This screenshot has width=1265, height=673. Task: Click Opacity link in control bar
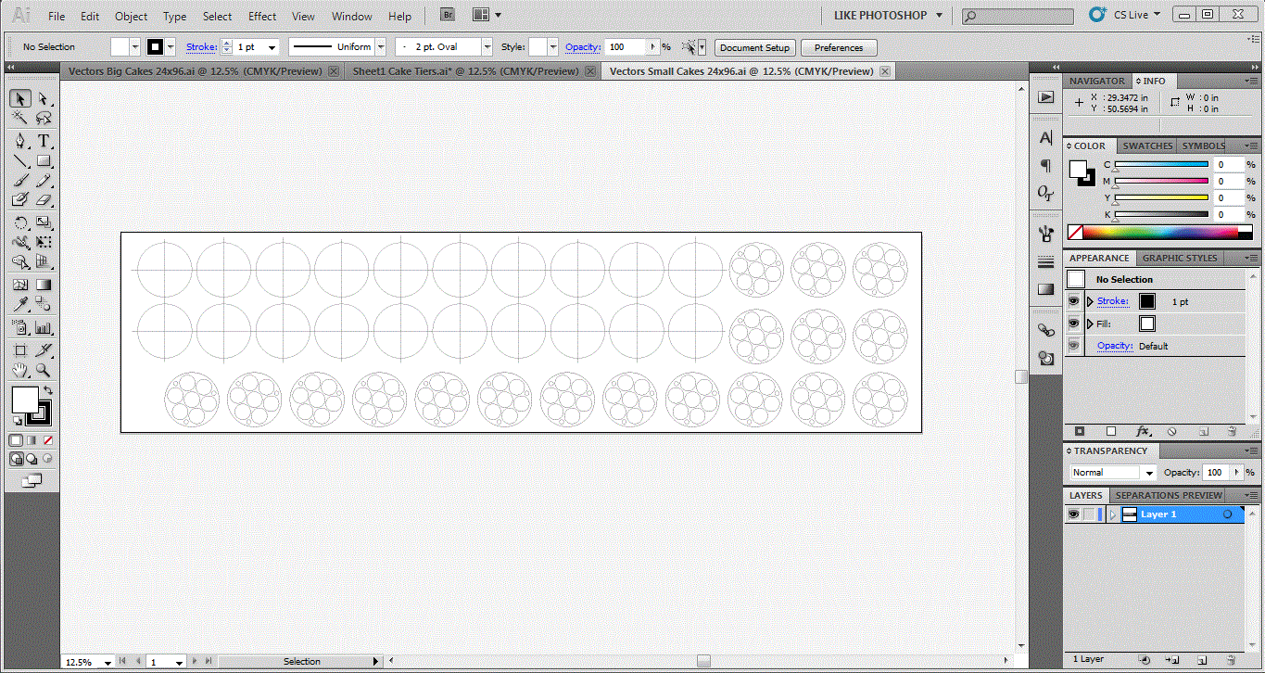coord(583,46)
